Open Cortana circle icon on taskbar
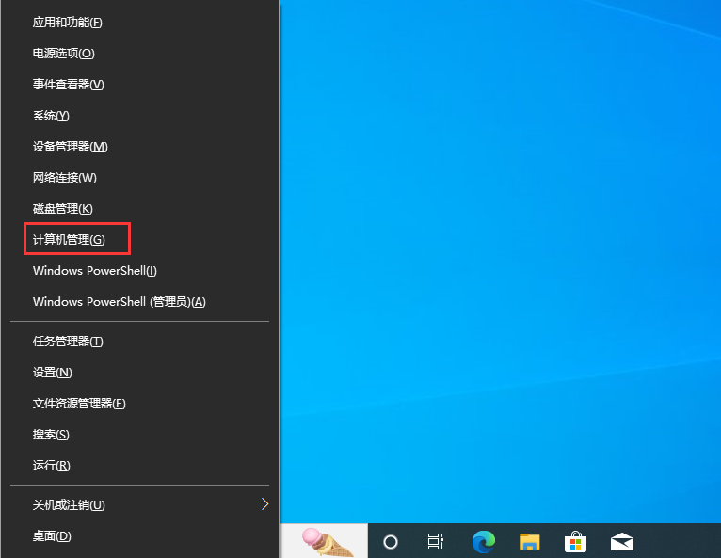721x558 pixels. (390, 542)
